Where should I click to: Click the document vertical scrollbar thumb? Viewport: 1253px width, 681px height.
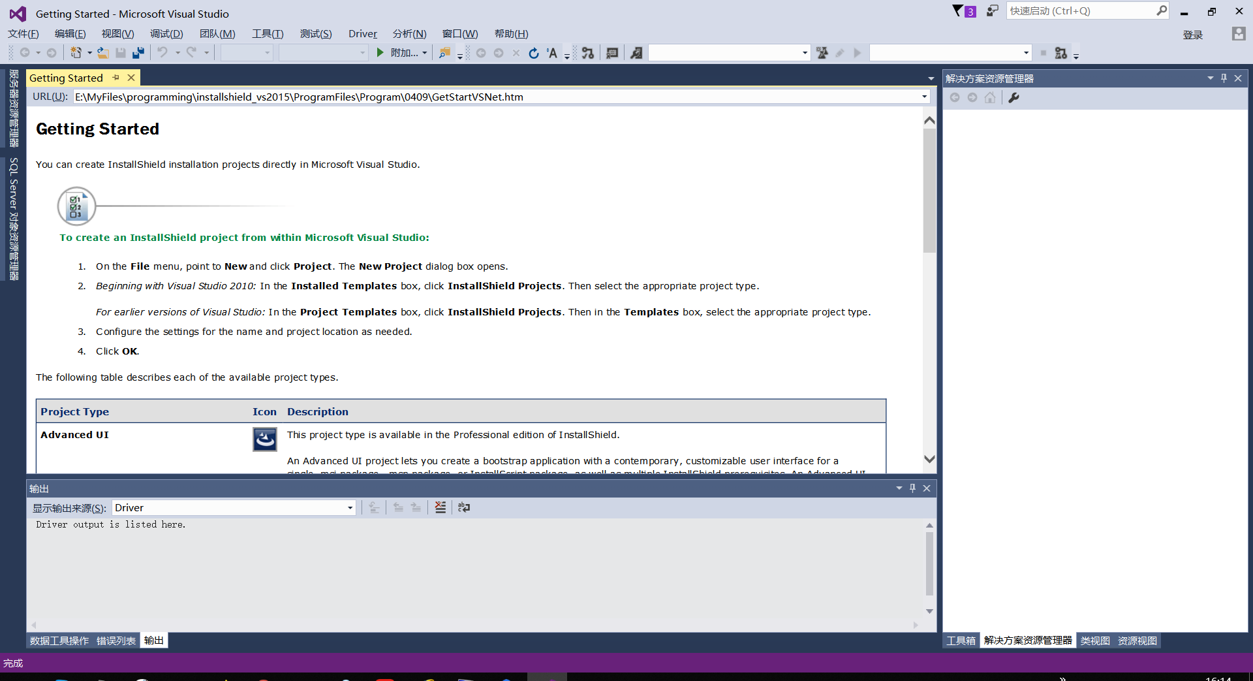click(x=929, y=190)
